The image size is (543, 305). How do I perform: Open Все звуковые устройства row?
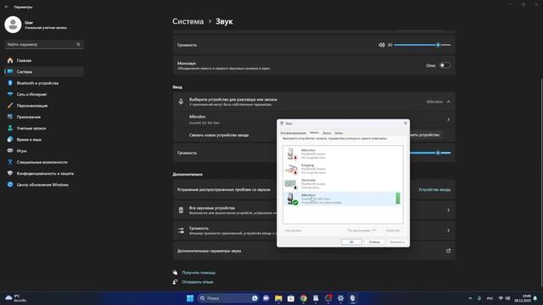pyautogui.click(x=314, y=210)
